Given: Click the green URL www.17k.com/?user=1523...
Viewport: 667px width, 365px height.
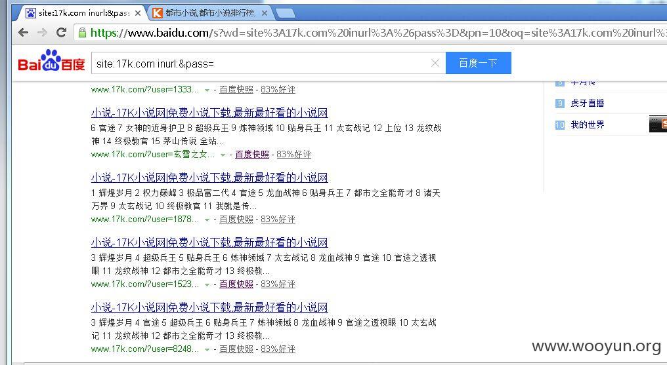Looking at the screenshot, I should point(145,284).
